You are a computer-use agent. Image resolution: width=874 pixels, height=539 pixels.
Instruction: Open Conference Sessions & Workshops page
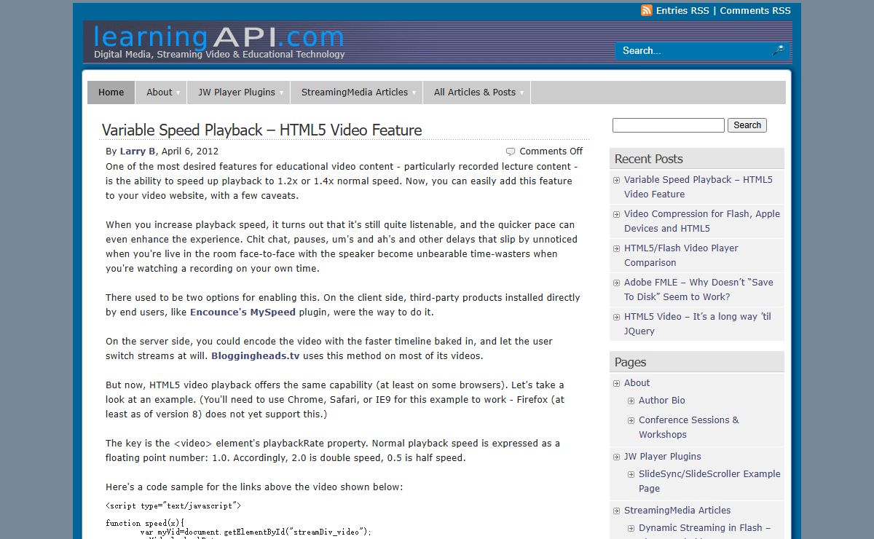689,427
